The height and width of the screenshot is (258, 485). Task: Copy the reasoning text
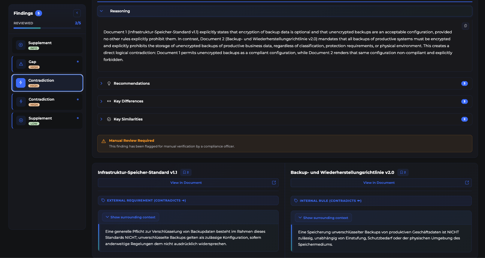tap(465, 26)
